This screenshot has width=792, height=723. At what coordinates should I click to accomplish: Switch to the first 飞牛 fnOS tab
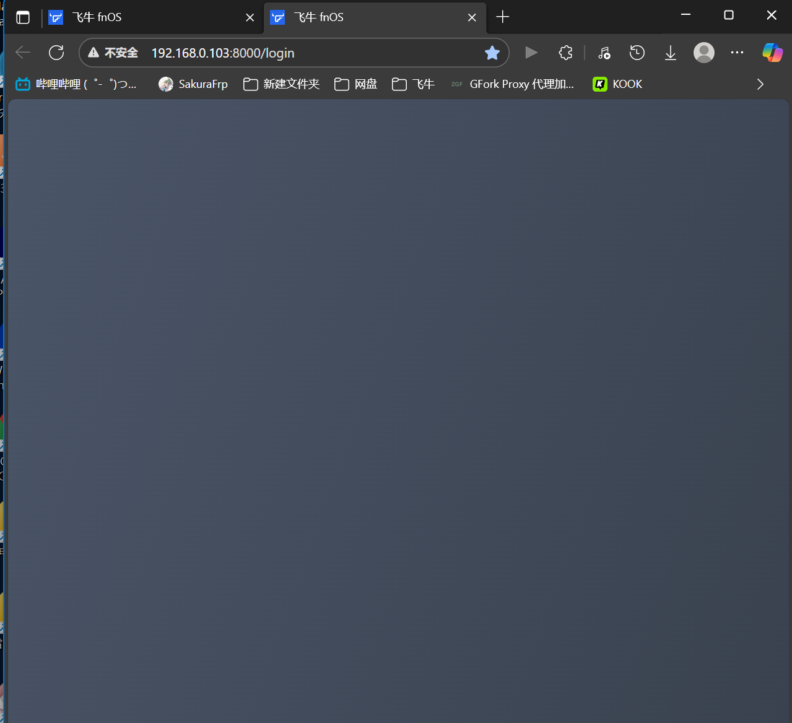coord(151,17)
